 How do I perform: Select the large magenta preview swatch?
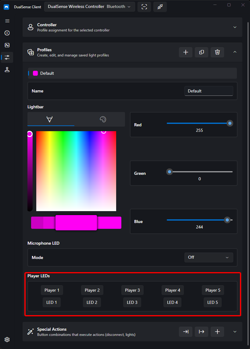click(x=76, y=223)
